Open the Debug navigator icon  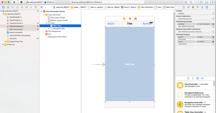click(27, 7)
